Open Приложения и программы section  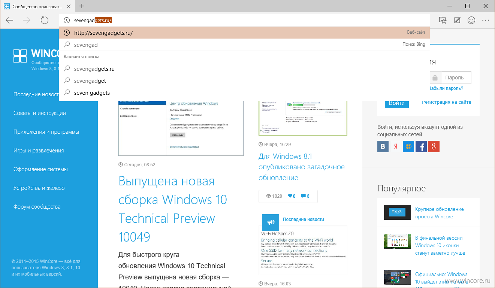[x=46, y=132]
